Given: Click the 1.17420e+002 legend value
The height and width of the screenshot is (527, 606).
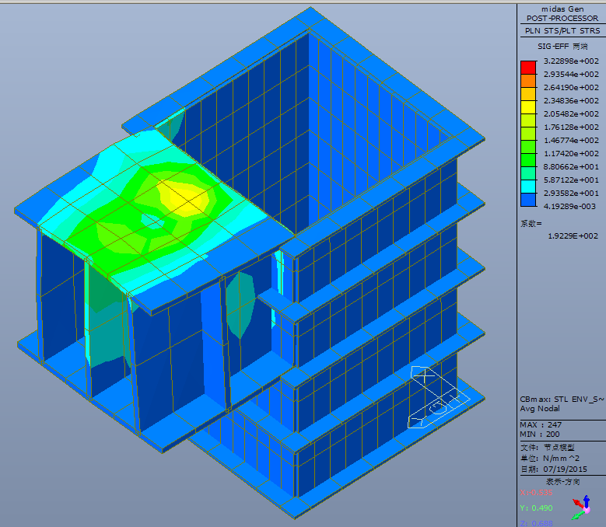Looking at the screenshot, I should (571, 153).
